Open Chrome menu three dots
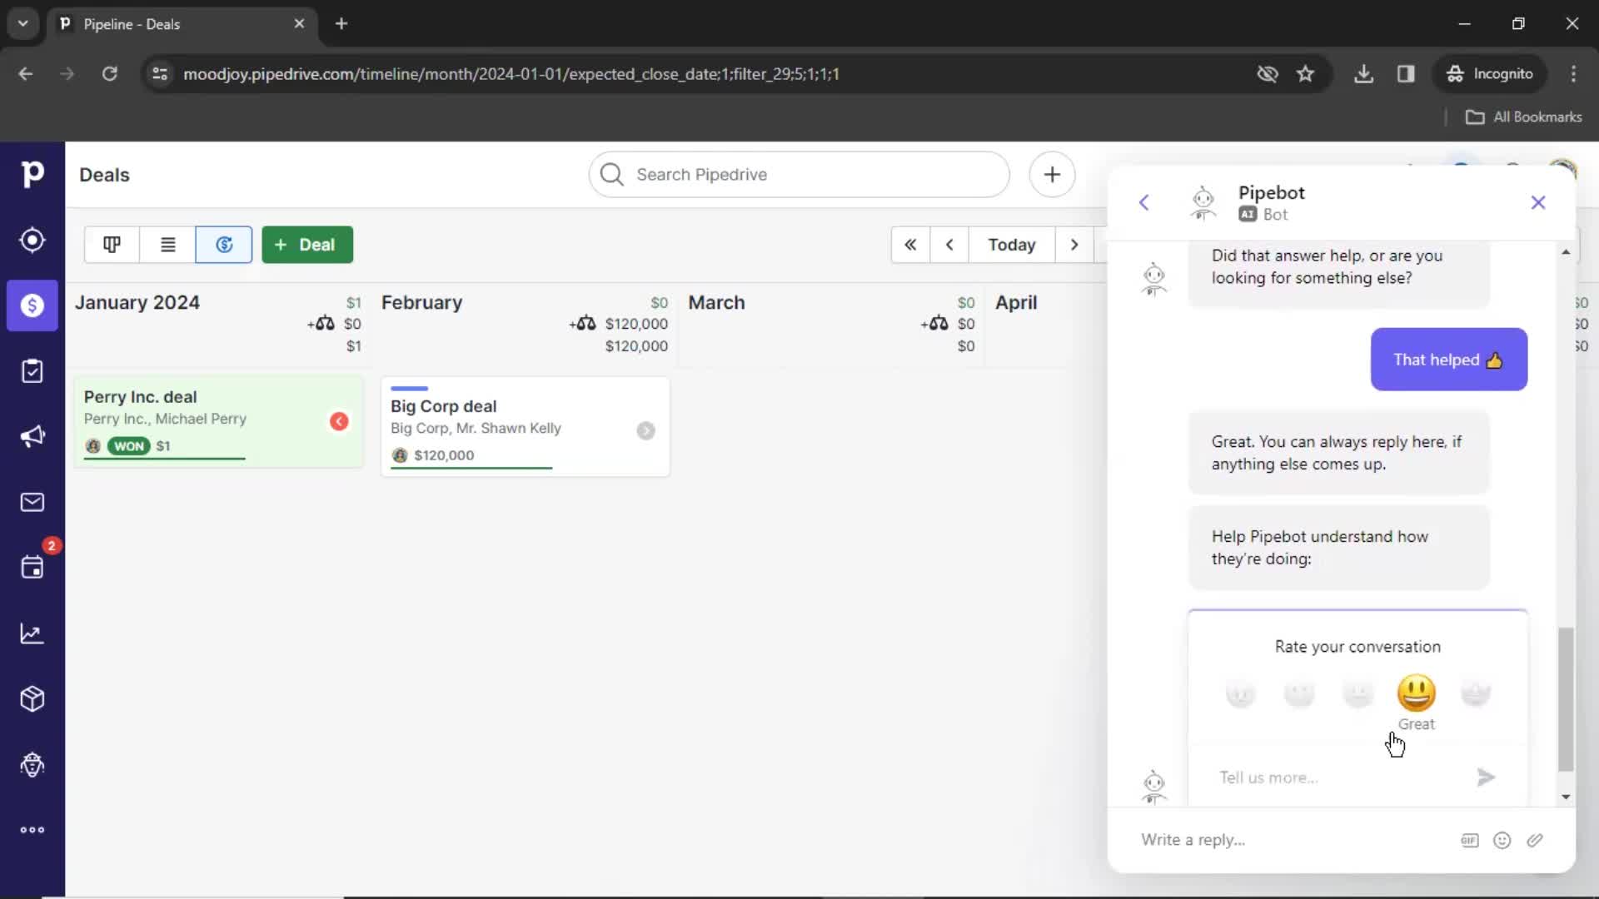1599x899 pixels. pos(1573,74)
